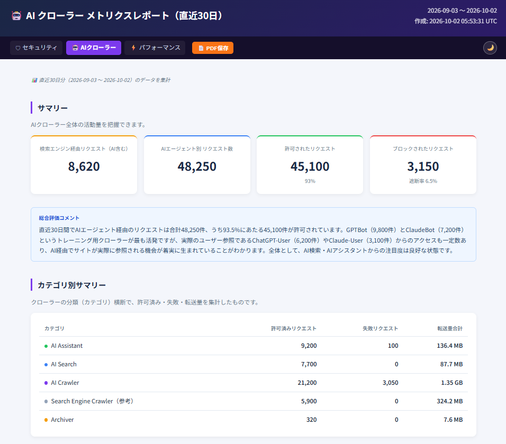The height and width of the screenshot is (444, 506).
Task: Click the 136.4 MB transfer value
Action: click(449, 346)
